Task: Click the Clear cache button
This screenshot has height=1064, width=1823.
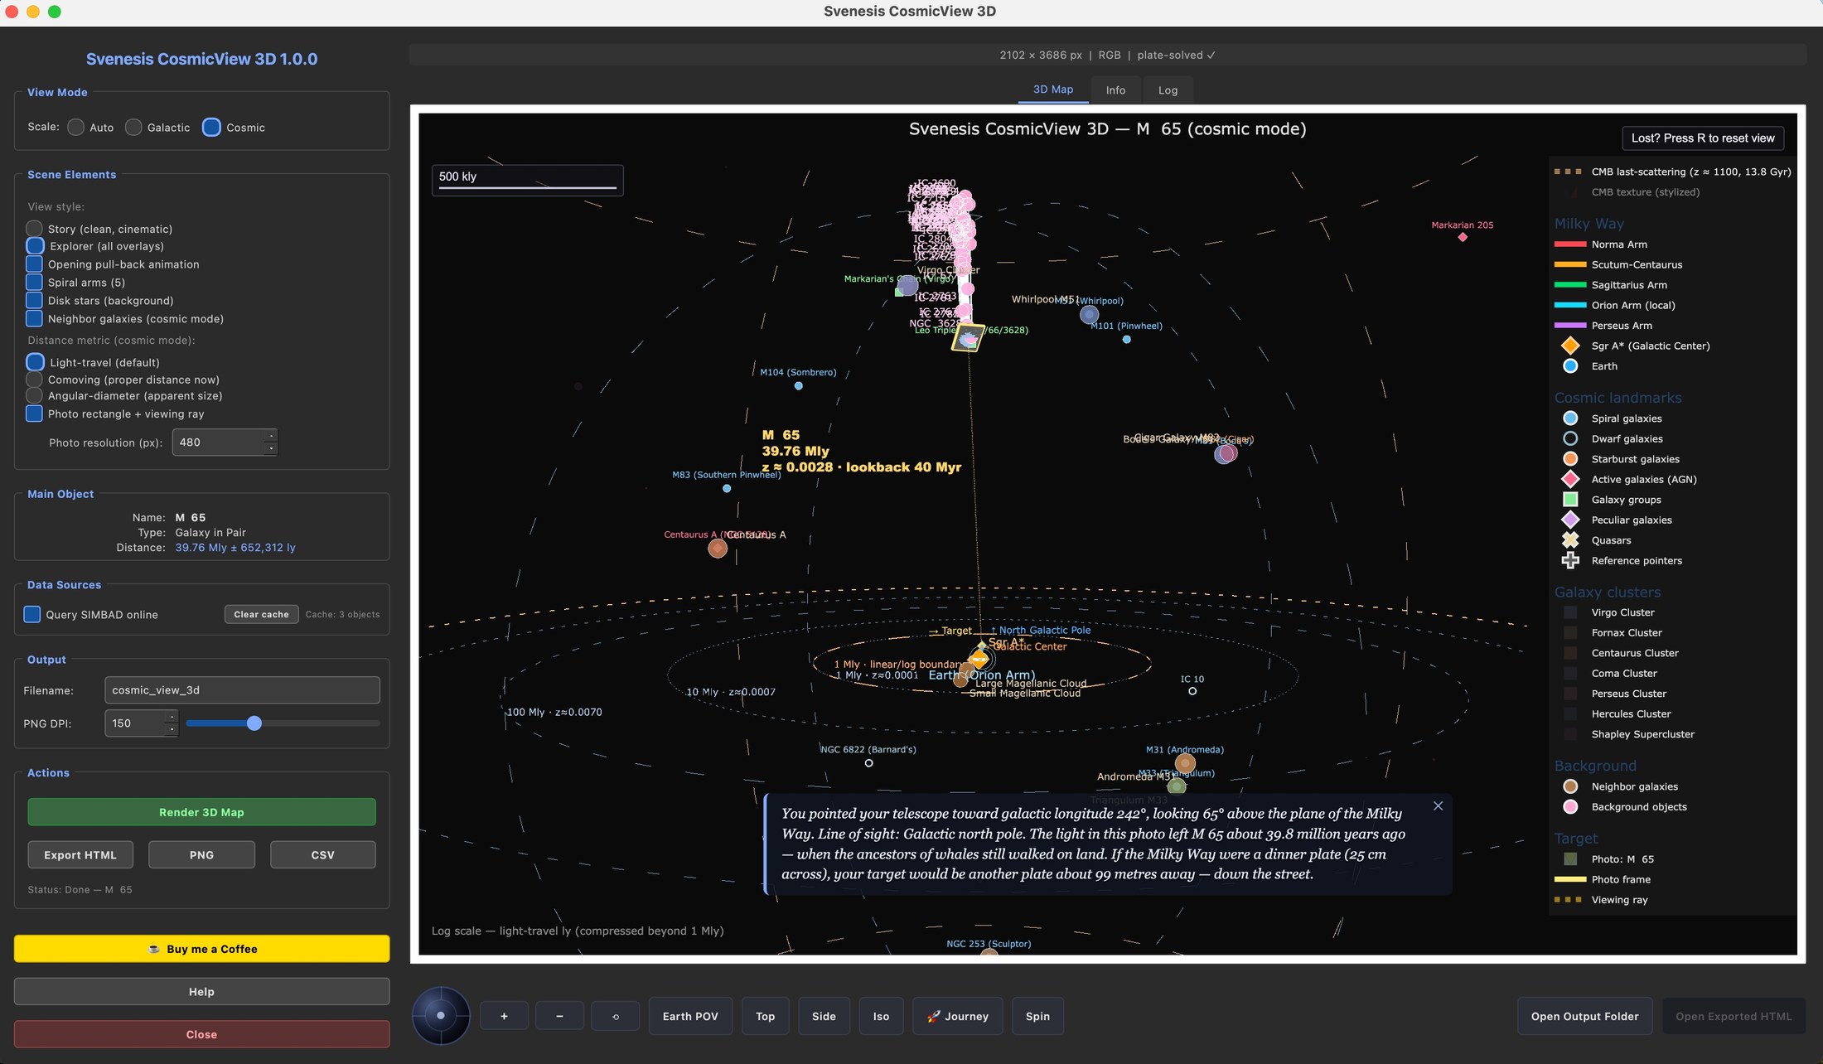Action: point(261,614)
